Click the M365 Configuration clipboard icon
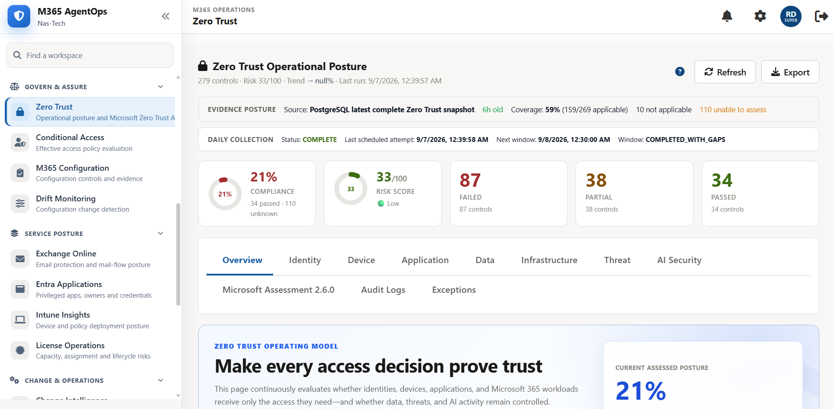Image resolution: width=834 pixels, height=409 pixels. [x=20, y=173]
